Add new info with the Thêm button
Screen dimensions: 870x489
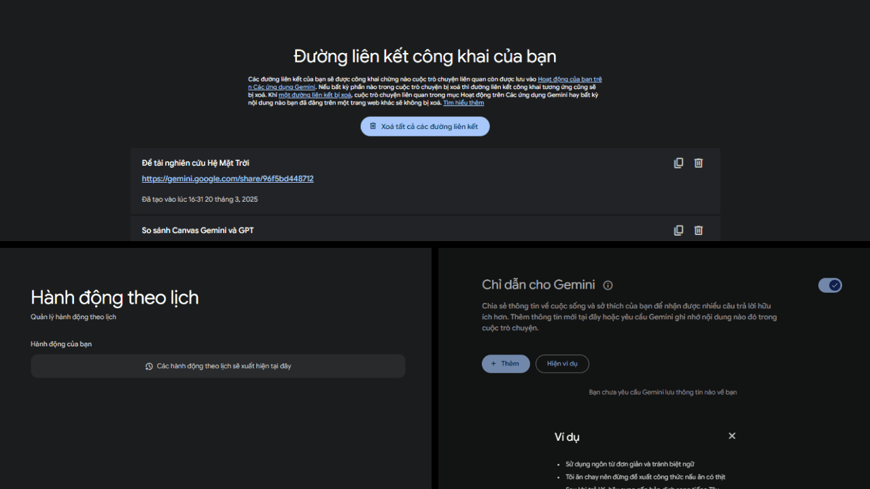506,363
